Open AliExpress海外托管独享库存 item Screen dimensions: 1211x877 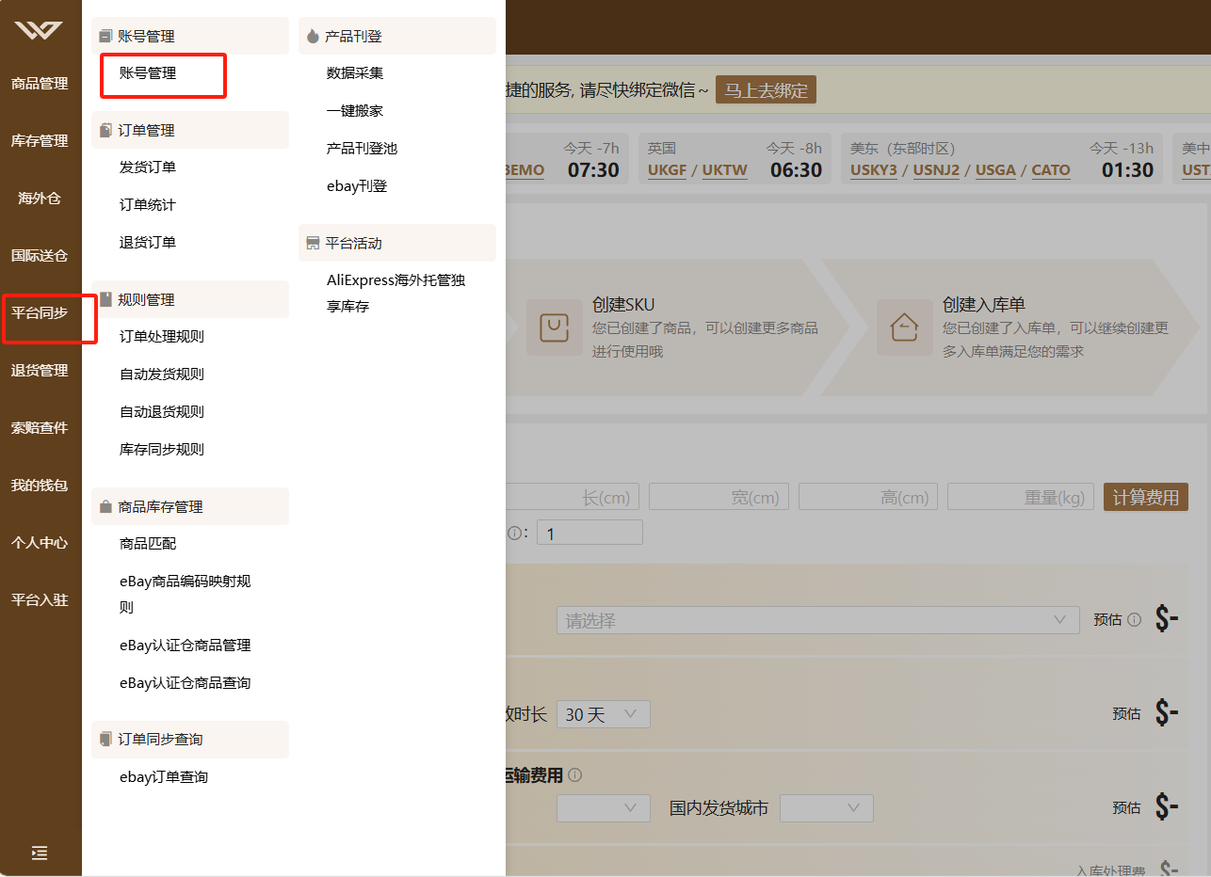tap(396, 294)
